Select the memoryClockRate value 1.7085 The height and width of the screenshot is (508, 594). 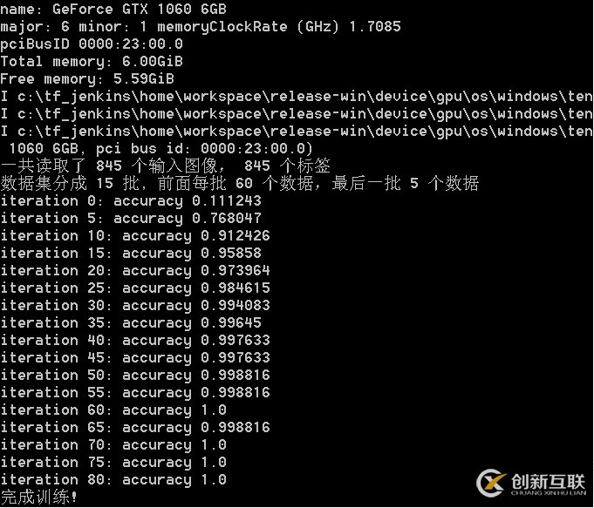[x=375, y=26]
